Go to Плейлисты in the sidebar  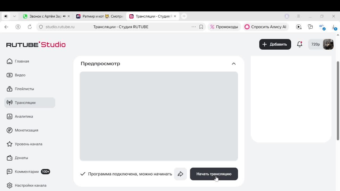(x=30, y=89)
